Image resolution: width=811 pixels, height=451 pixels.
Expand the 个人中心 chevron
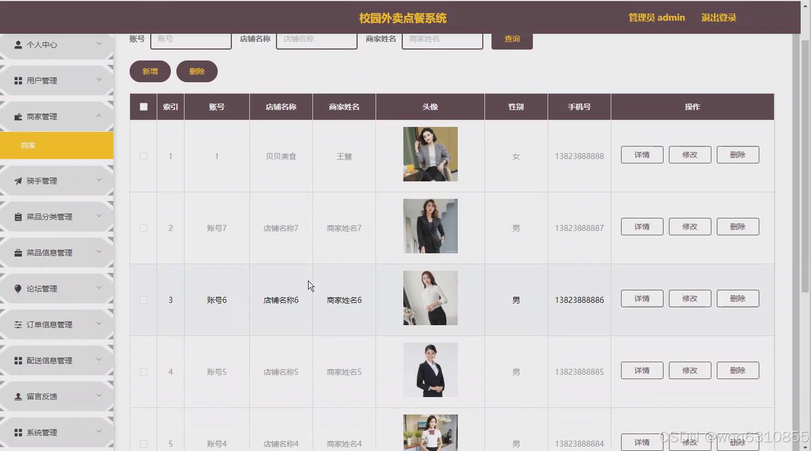99,44
